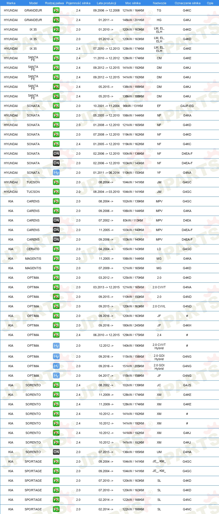Click power cell 180kW / 245KM
Screen dimensions: 219x514
pyautogui.click(x=133, y=325)
